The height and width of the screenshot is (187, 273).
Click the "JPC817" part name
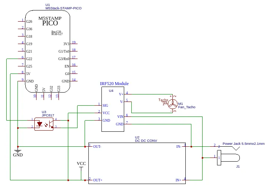(x=48, y=115)
